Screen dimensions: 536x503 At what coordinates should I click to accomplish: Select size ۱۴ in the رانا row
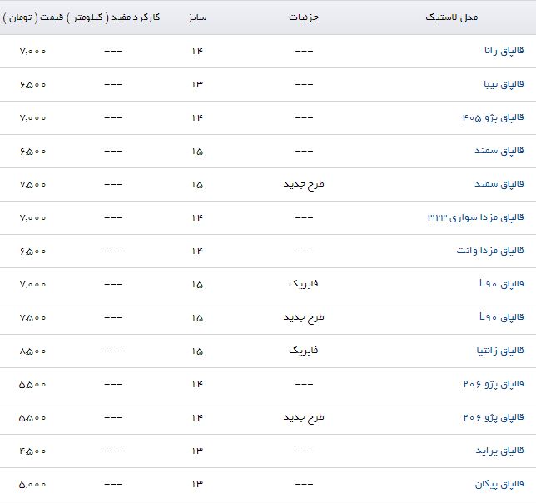(x=197, y=52)
